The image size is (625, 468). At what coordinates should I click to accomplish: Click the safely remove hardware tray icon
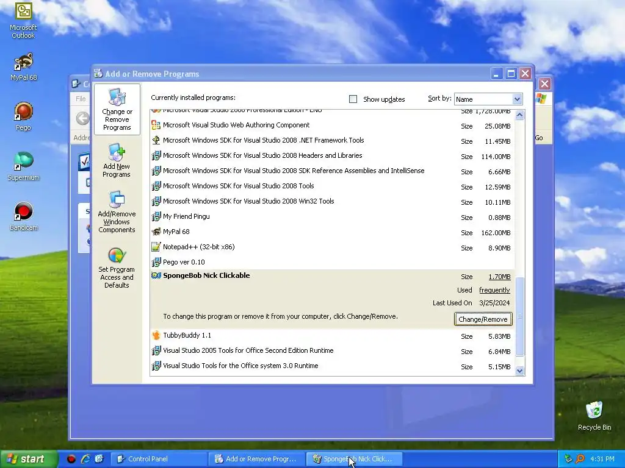click(x=568, y=459)
